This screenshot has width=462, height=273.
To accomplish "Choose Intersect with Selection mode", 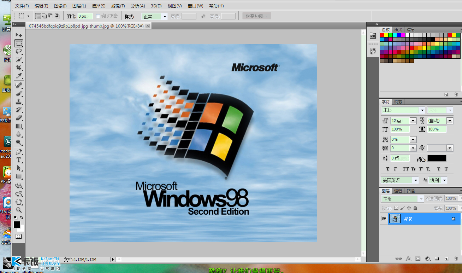I will 57,16.
